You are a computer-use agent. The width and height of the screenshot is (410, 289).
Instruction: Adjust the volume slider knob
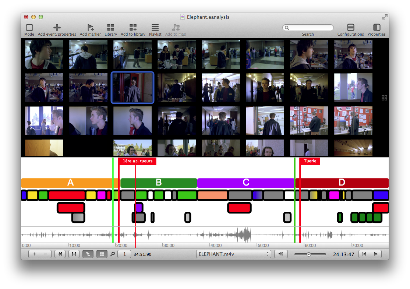point(308,254)
